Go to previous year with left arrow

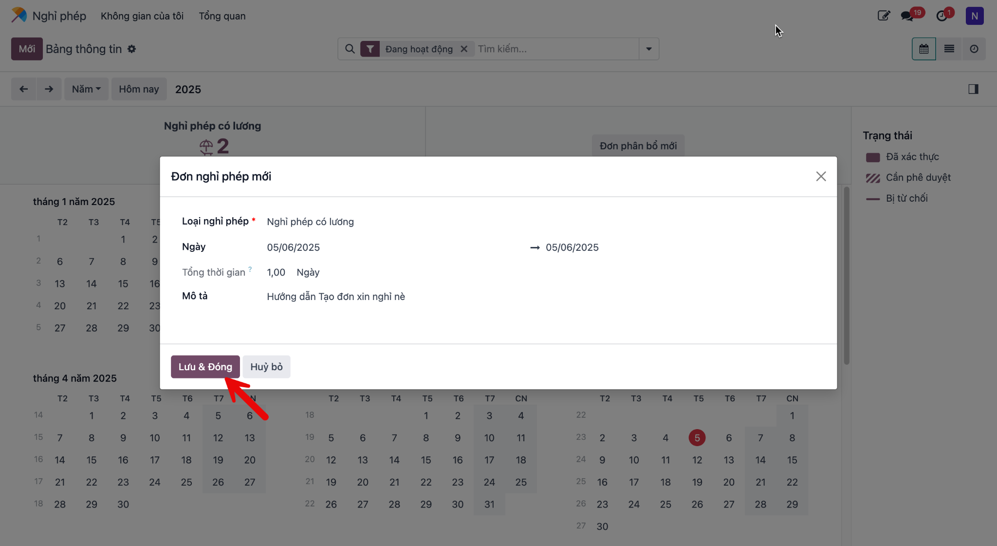[23, 89]
